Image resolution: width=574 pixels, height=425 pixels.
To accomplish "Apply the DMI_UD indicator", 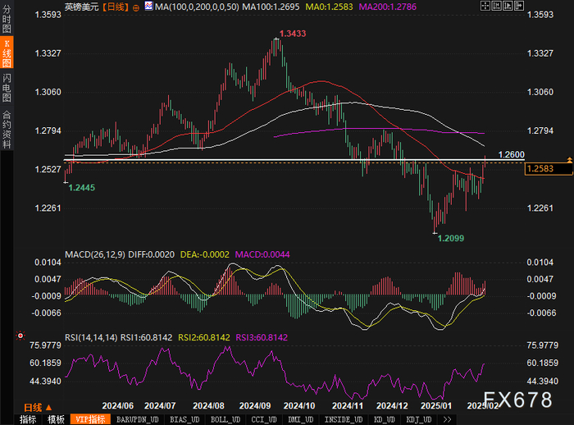I will click(x=301, y=419).
